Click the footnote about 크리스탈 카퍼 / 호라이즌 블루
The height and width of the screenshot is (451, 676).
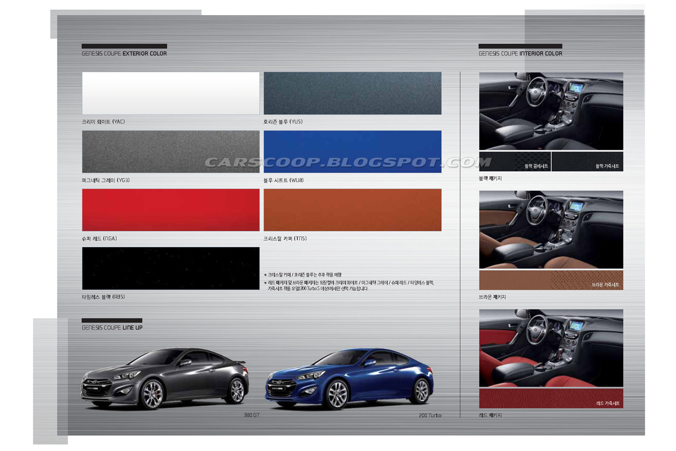tap(303, 275)
